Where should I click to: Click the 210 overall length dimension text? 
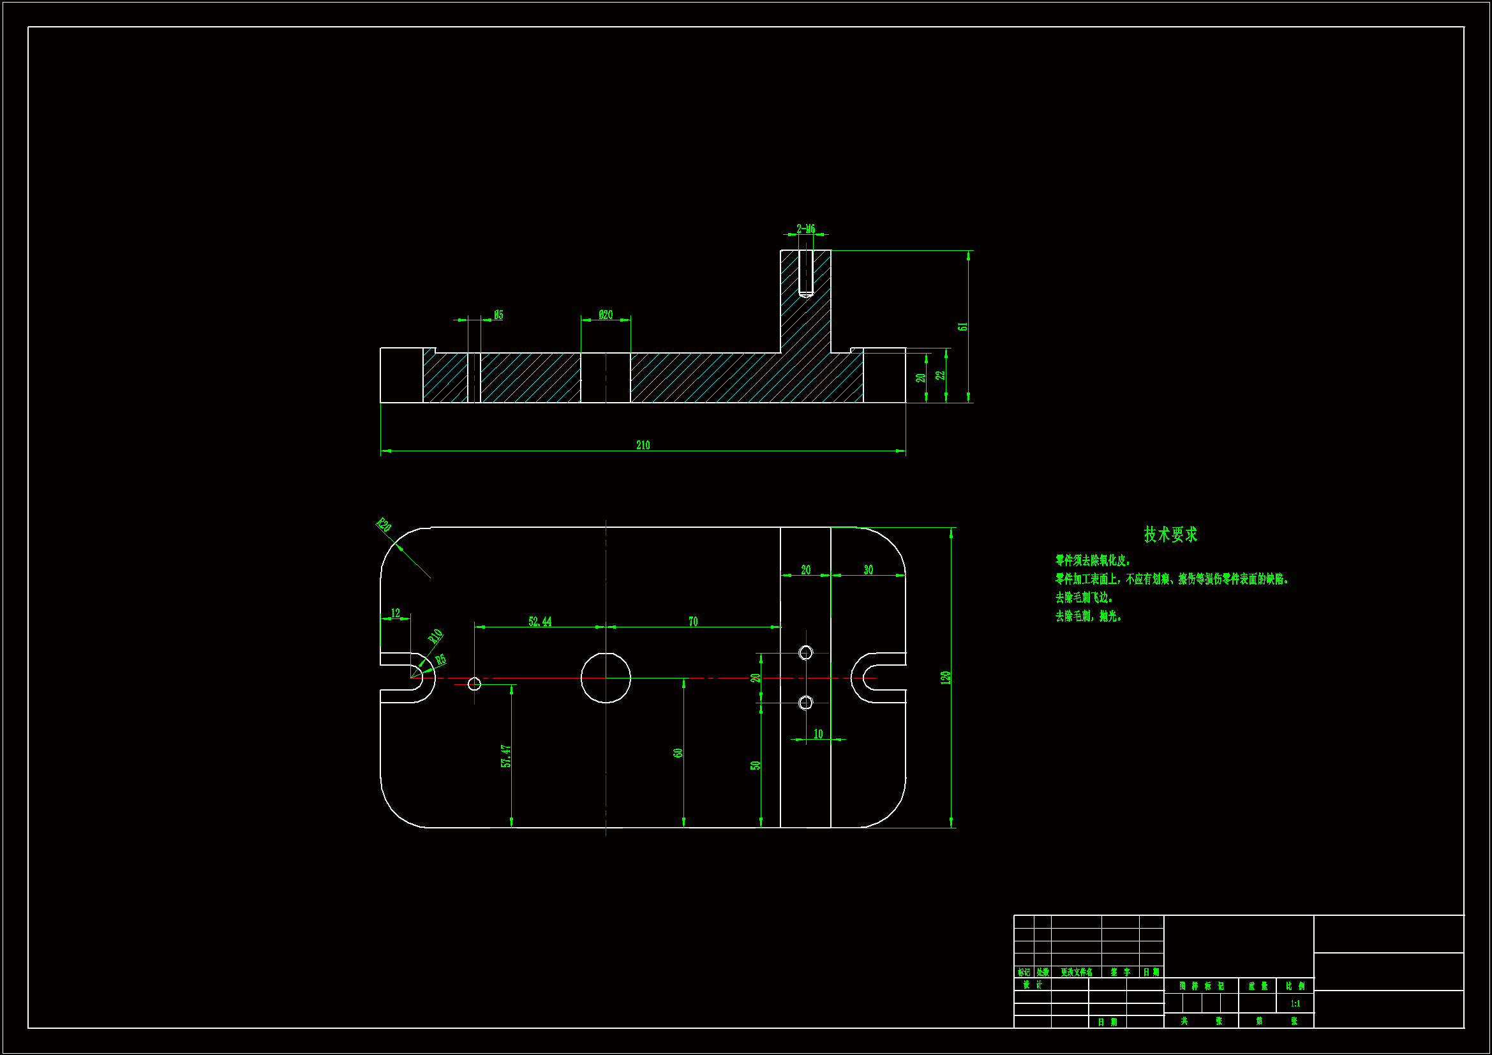click(x=643, y=445)
